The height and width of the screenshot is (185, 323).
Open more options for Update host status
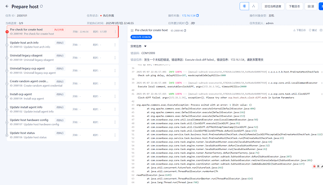coord(115,135)
